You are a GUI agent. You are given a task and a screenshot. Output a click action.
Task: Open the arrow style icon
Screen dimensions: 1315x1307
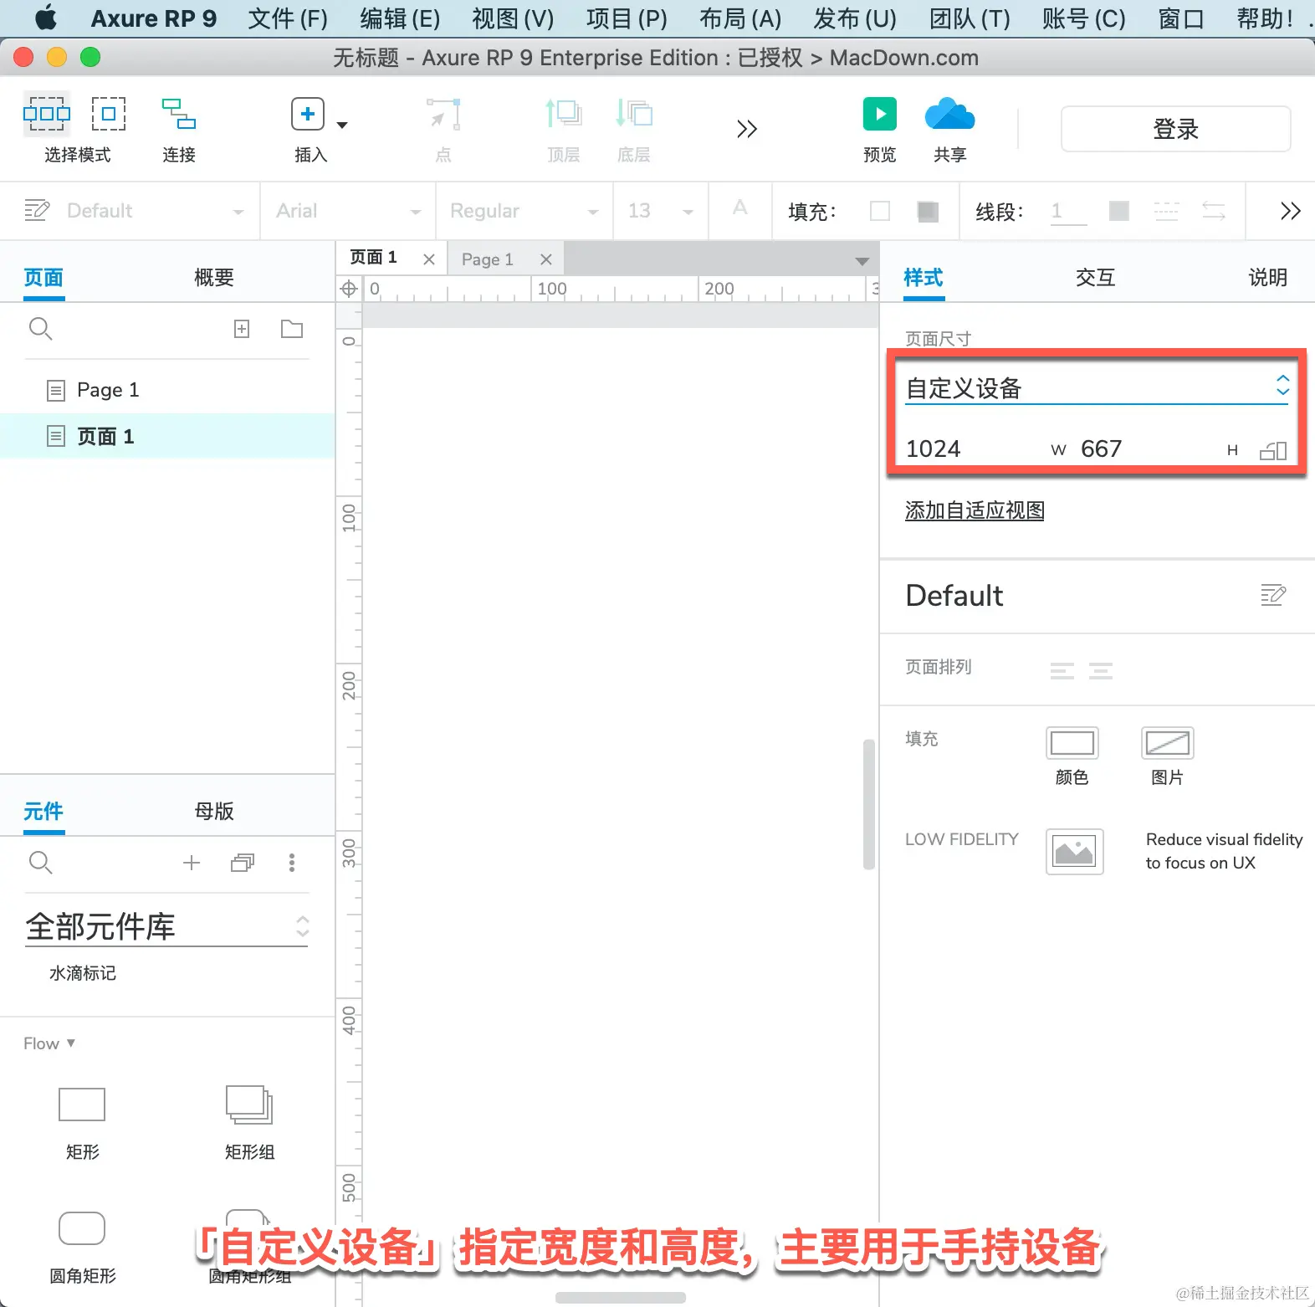pyautogui.click(x=1214, y=211)
